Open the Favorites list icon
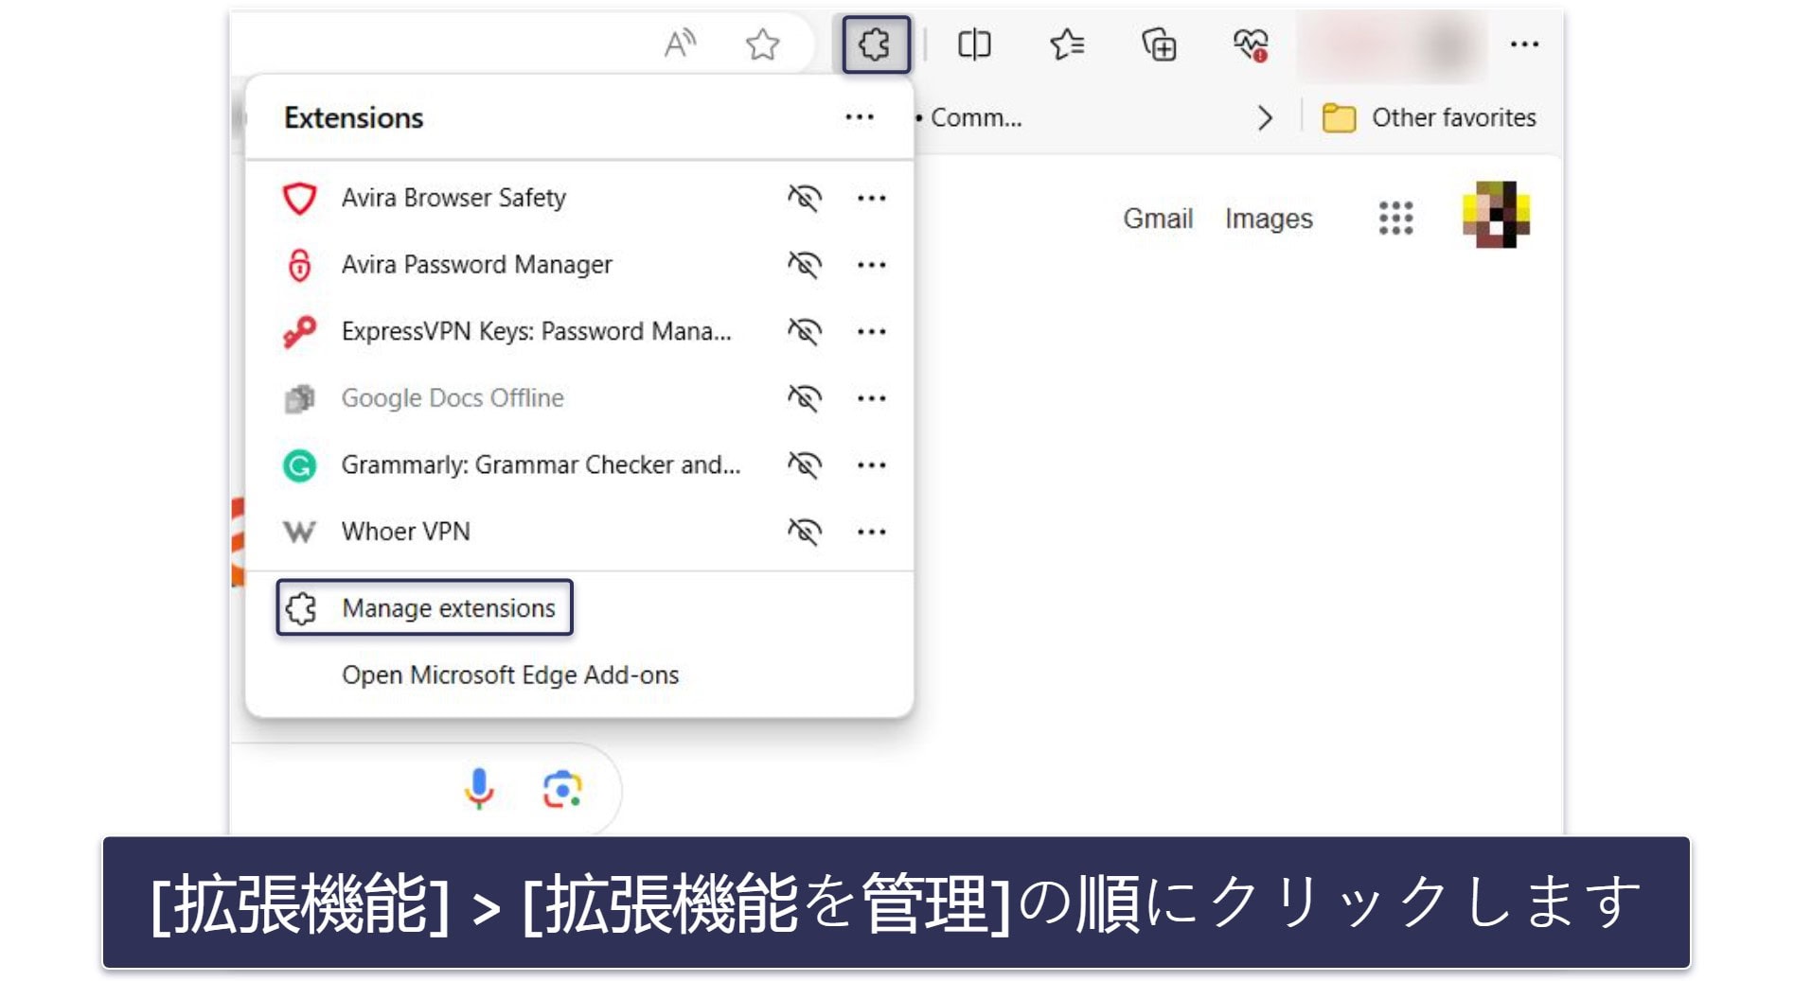The height and width of the screenshot is (981, 1794). 1067,44
